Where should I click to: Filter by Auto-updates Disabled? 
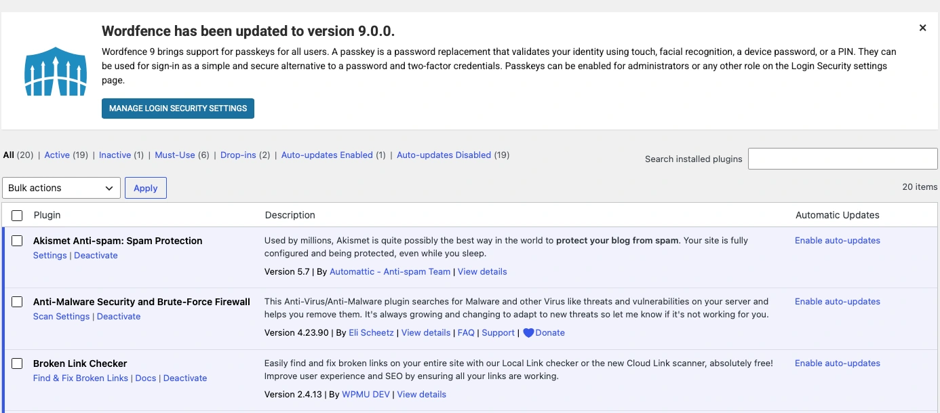[x=444, y=155]
